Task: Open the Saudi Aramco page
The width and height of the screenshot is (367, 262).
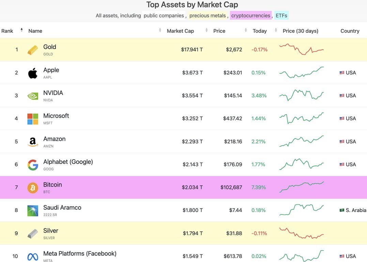Action: point(62,208)
